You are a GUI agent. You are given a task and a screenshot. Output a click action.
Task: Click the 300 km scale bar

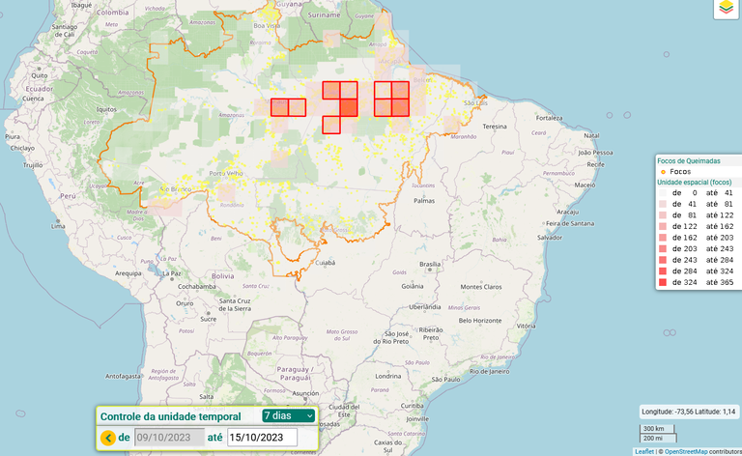click(x=654, y=429)
